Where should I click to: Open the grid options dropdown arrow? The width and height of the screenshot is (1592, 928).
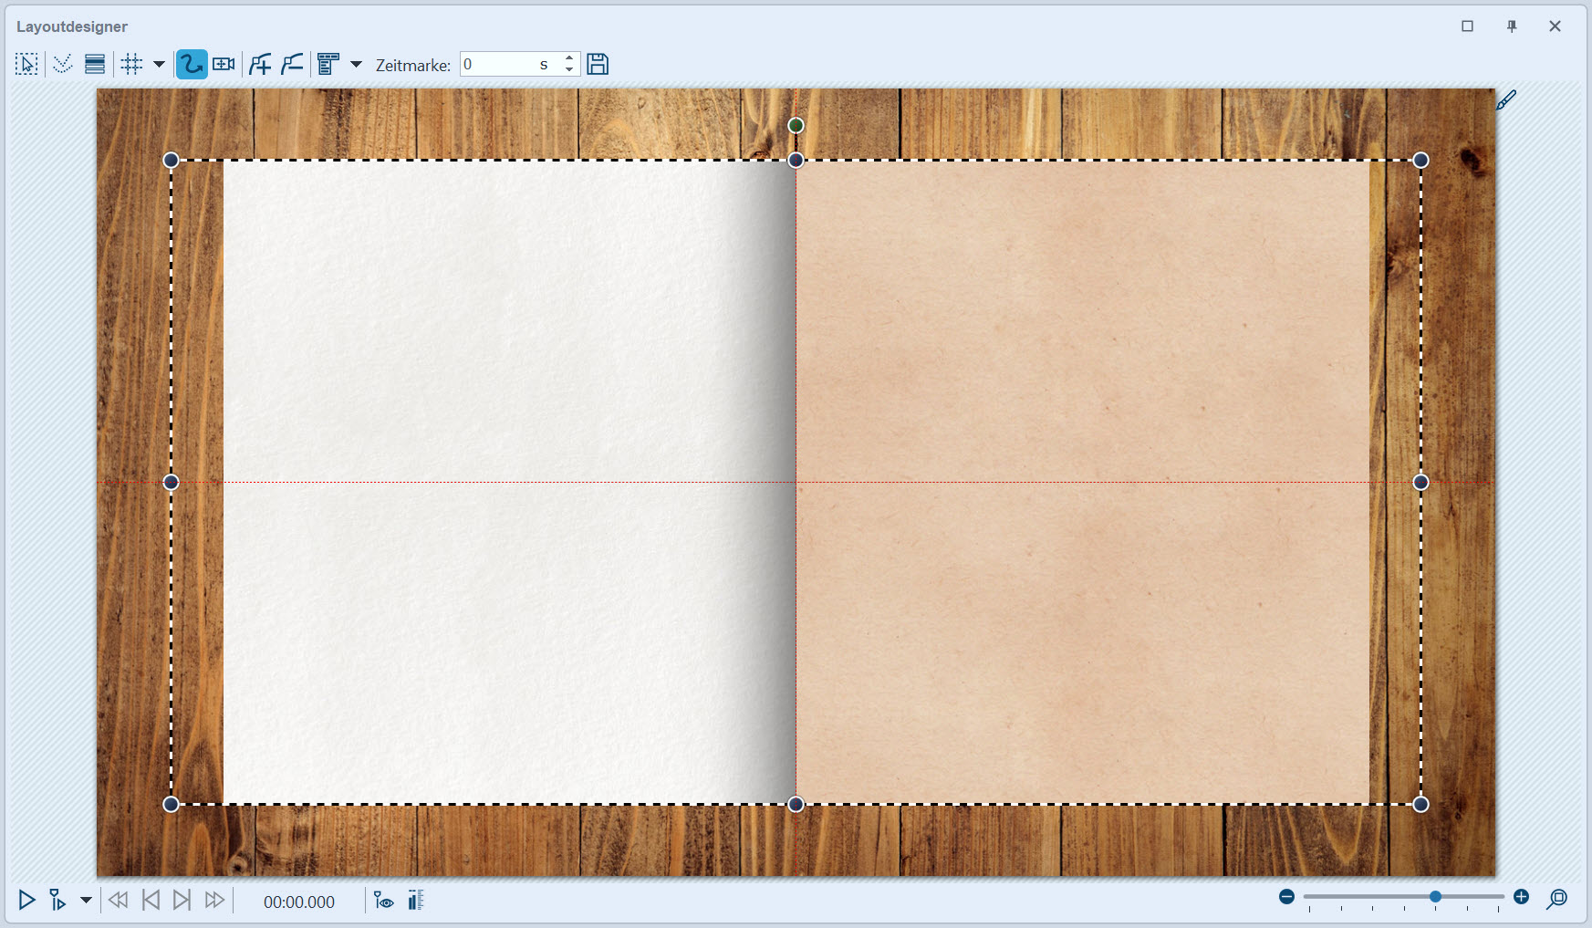click(159, 64)
